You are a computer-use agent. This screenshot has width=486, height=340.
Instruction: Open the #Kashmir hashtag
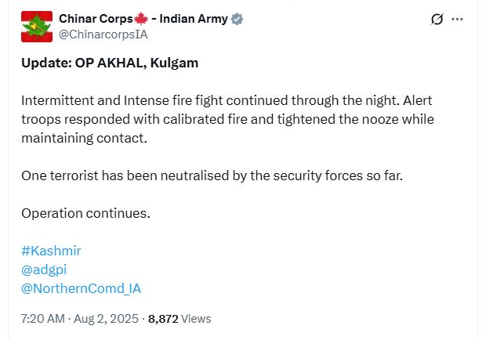point(51,251)
